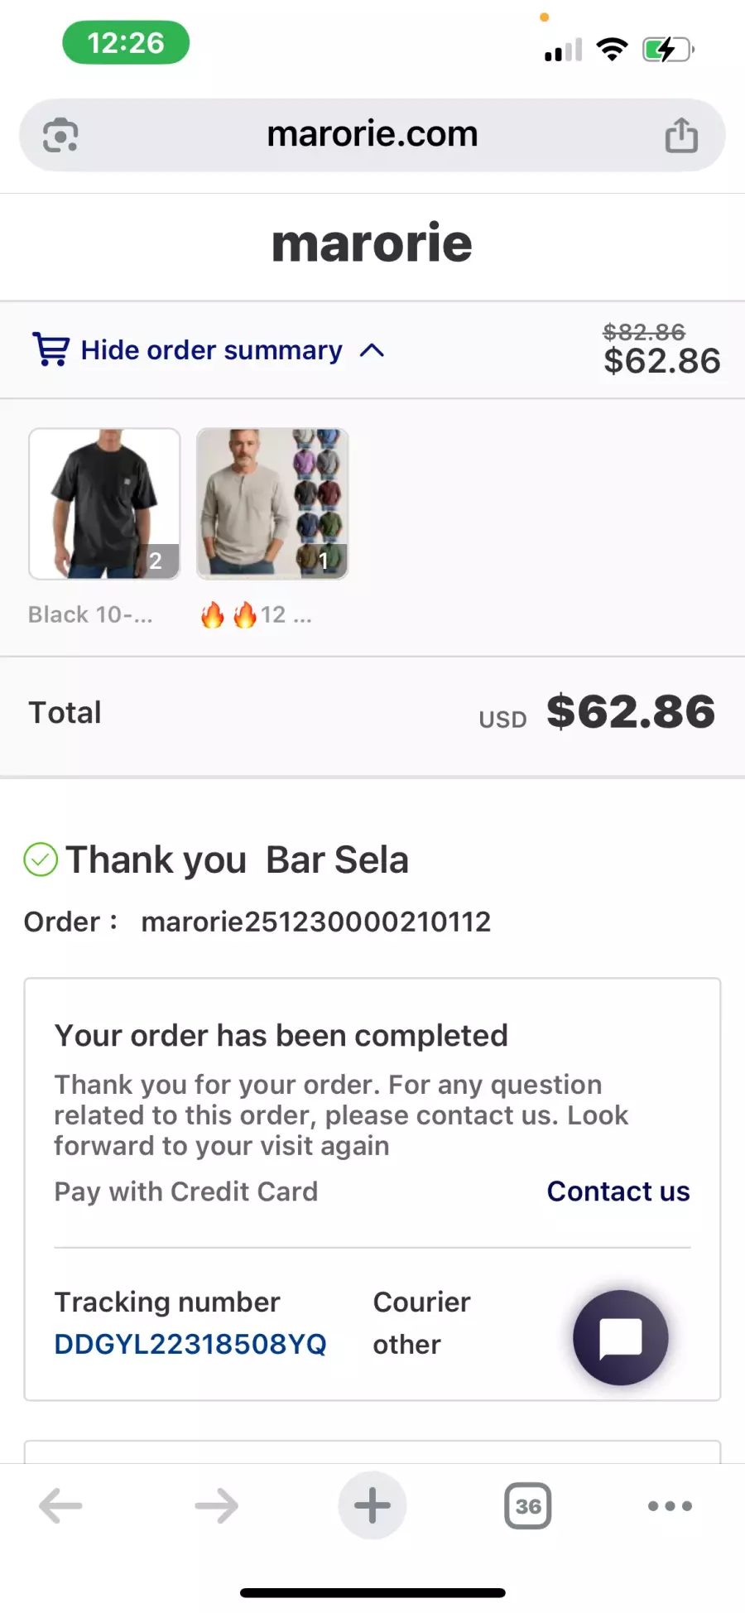Tap the browser forward arrow

pos(216,1505)
